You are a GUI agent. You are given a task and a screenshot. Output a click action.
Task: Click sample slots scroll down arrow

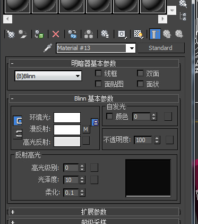171,11
